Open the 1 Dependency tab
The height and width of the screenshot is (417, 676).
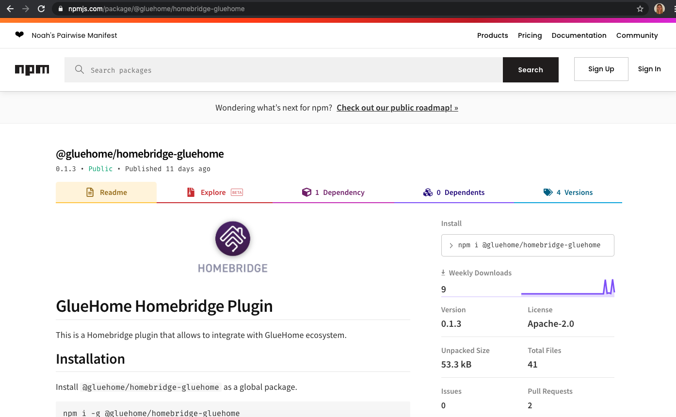pos(333,192)
